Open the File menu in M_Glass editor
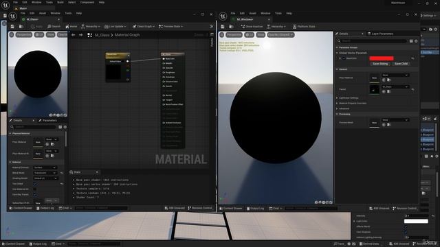The width and height of the screenshot is (440, 247). pos(23,13)
